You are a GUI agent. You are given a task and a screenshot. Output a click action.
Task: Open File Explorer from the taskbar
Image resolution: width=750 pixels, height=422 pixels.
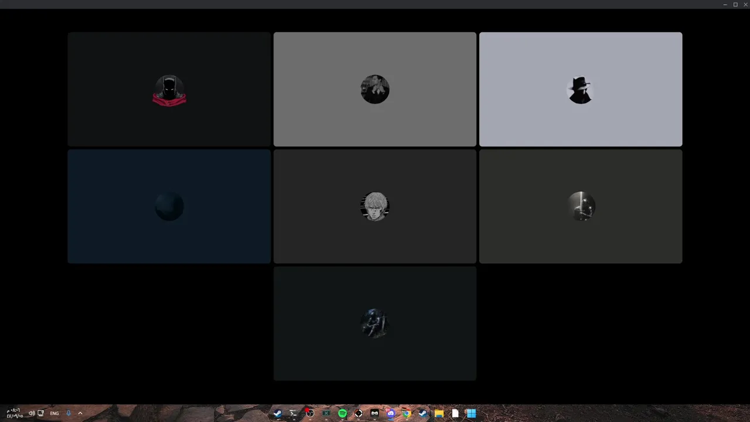(439, 413)
